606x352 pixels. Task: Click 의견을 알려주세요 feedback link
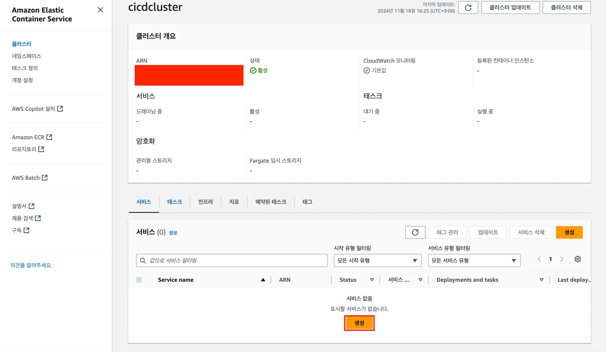point(31,265)
